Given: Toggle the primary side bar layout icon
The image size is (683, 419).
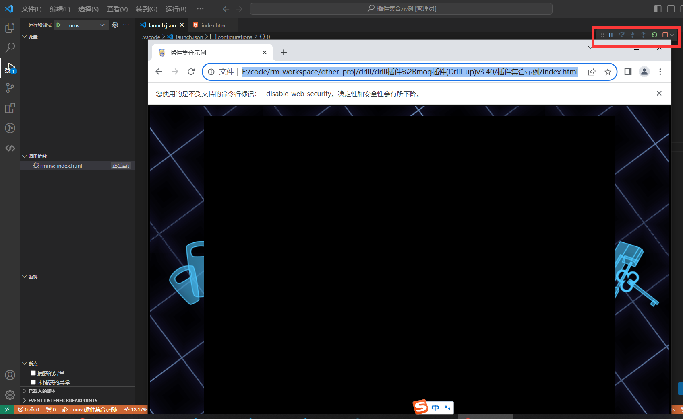Looking at the screenshot, I should 658,9.
